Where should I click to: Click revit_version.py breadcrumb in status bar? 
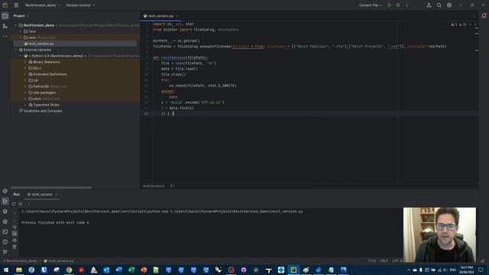coord(59,260)
